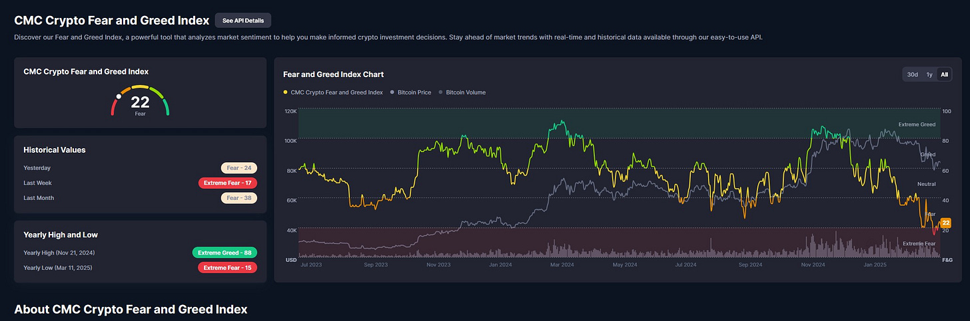970x321 pixels.
Task: Click the 80K price axis label
Action: pyautogui.click(x=291, y=171)
